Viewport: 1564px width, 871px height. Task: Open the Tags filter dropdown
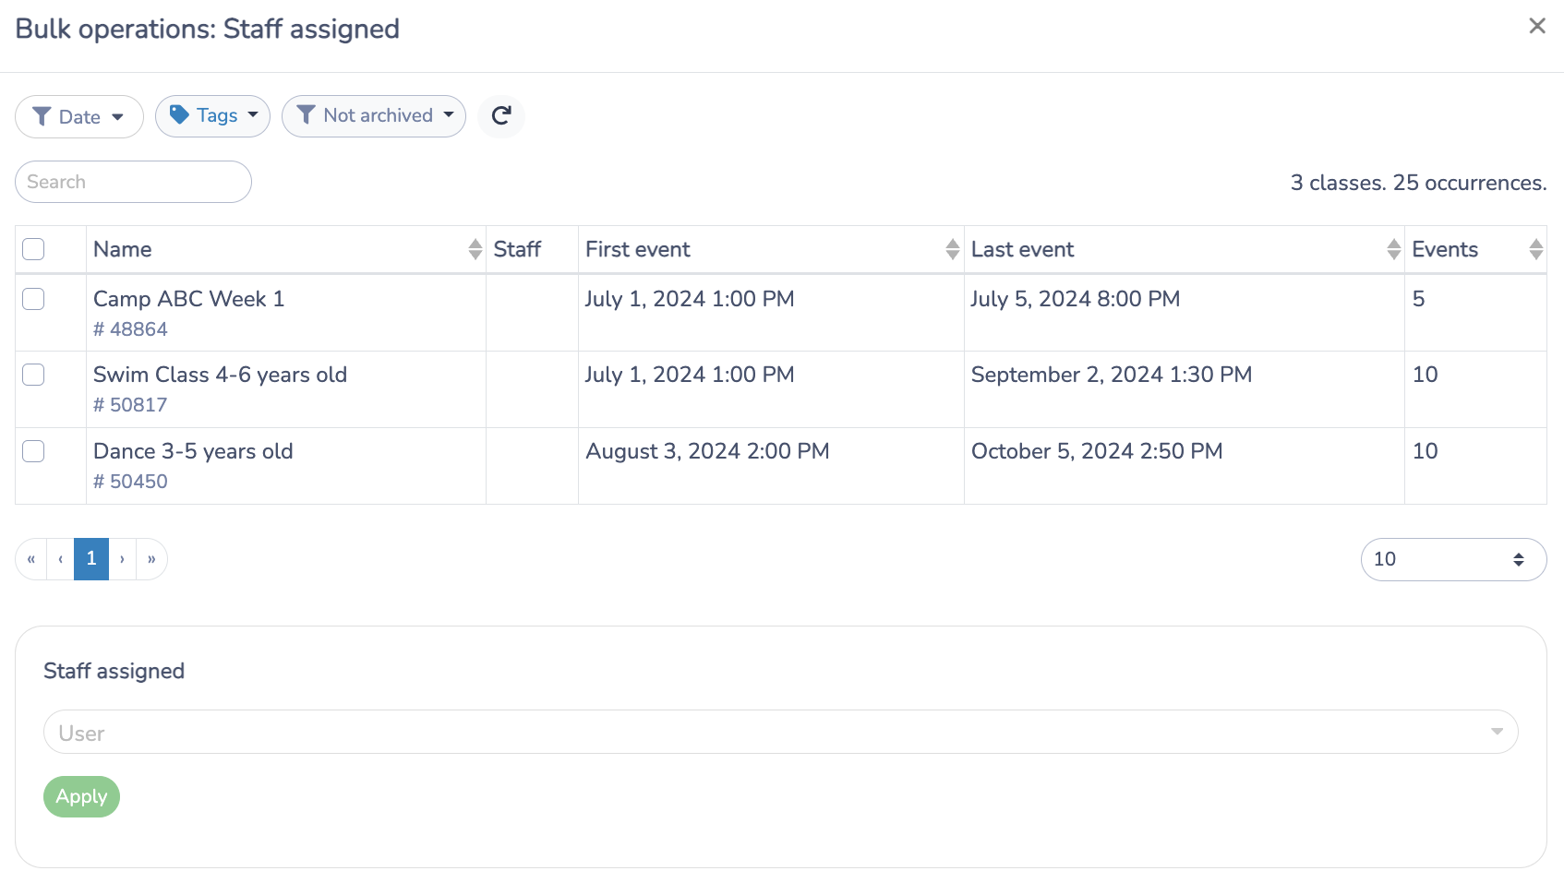coord(212,116)
